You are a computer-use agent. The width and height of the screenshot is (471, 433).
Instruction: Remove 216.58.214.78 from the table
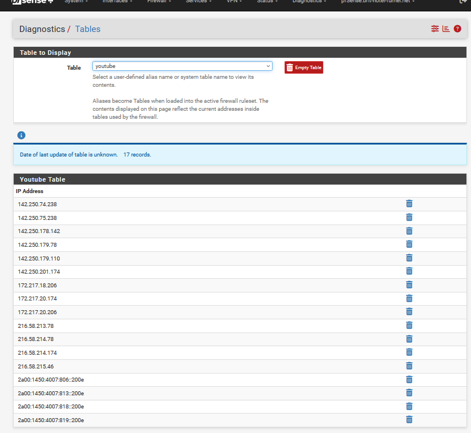point(409,339)
